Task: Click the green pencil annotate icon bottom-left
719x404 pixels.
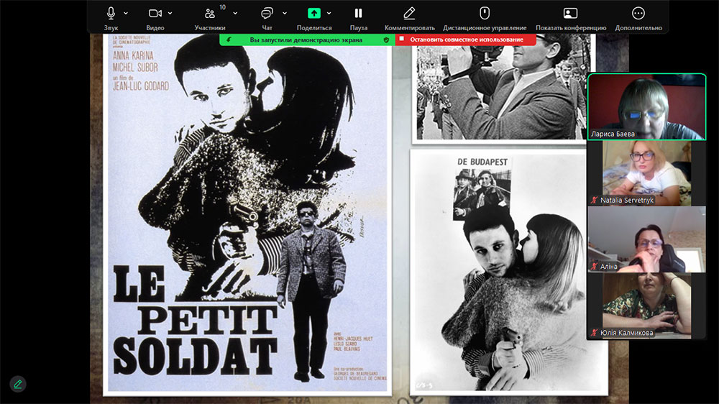Action: pyautogui.click(x=18, y=384)
